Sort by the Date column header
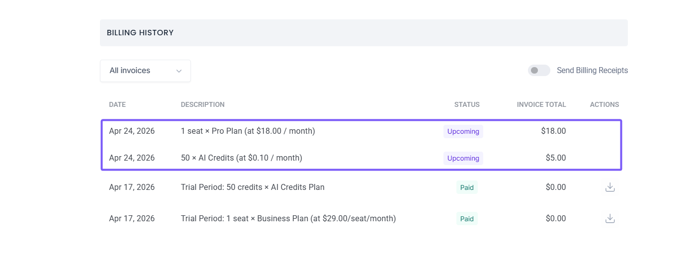This screenshot has width=695, height=263. [117, 105]
